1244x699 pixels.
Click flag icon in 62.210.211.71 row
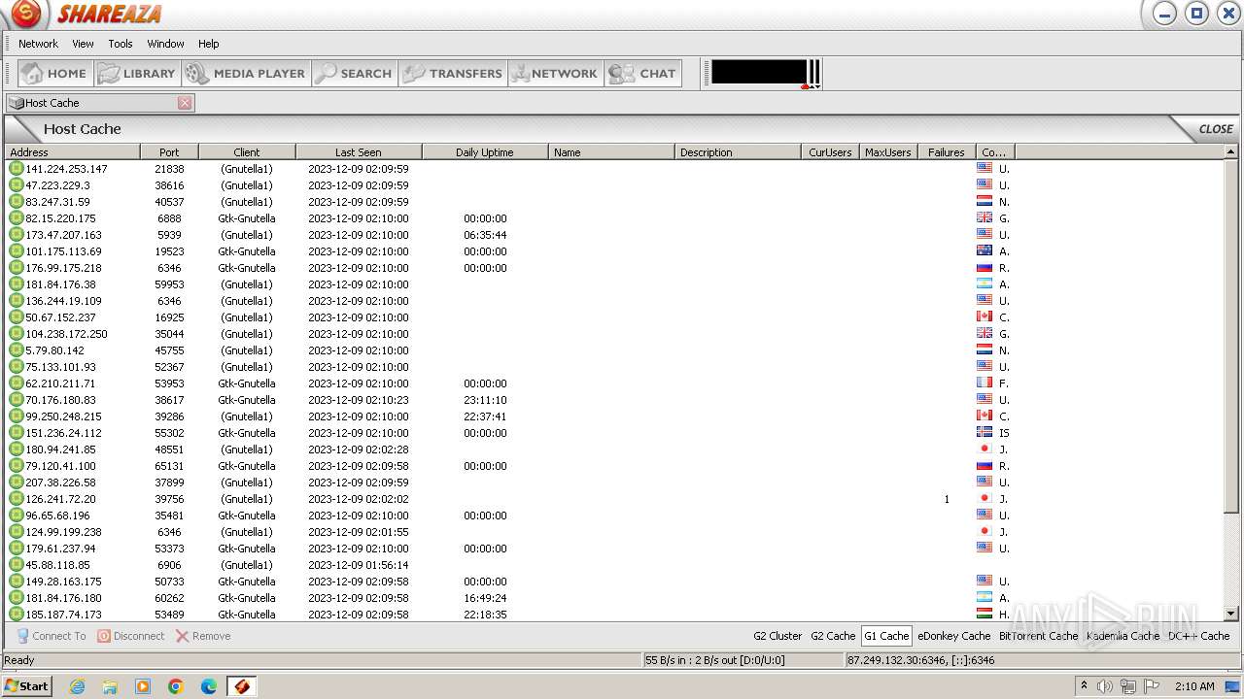[985, 383]
